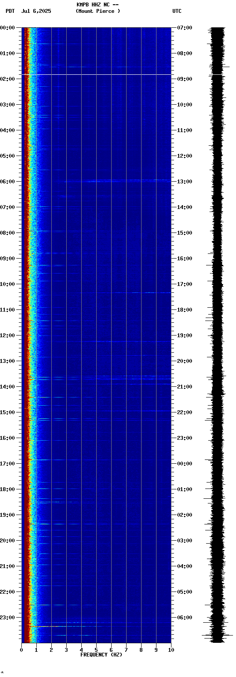Image resolution: width=236 pixels, height=677 pixels.
Task: Click the frequency axis tick '7'
Action: click(x=126, y=650)
